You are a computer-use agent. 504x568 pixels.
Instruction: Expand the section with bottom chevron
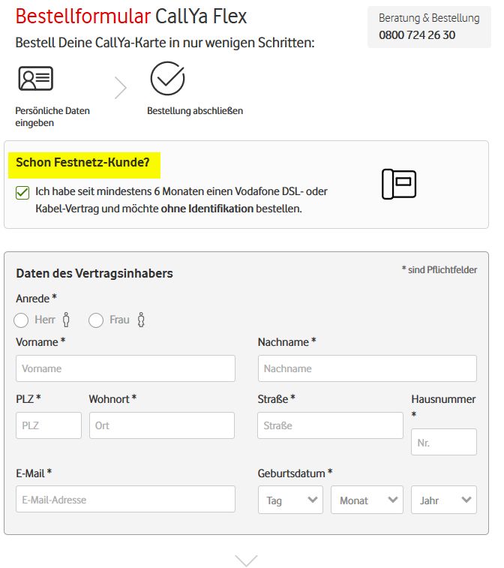tap(246, 560)
